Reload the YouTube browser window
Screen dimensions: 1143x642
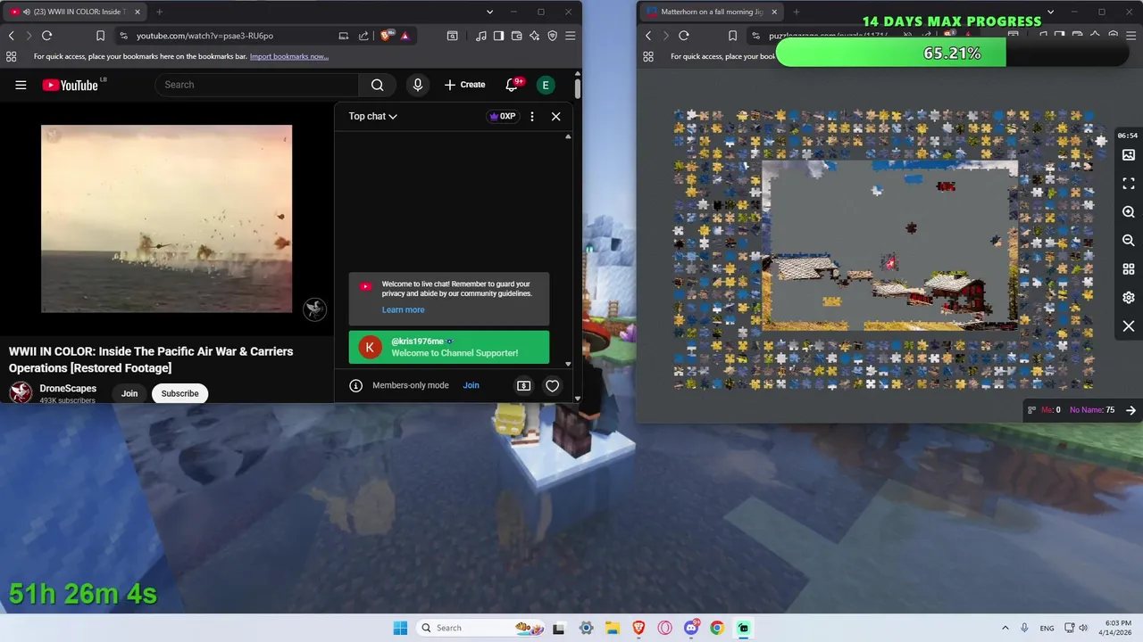pos(46,36)
